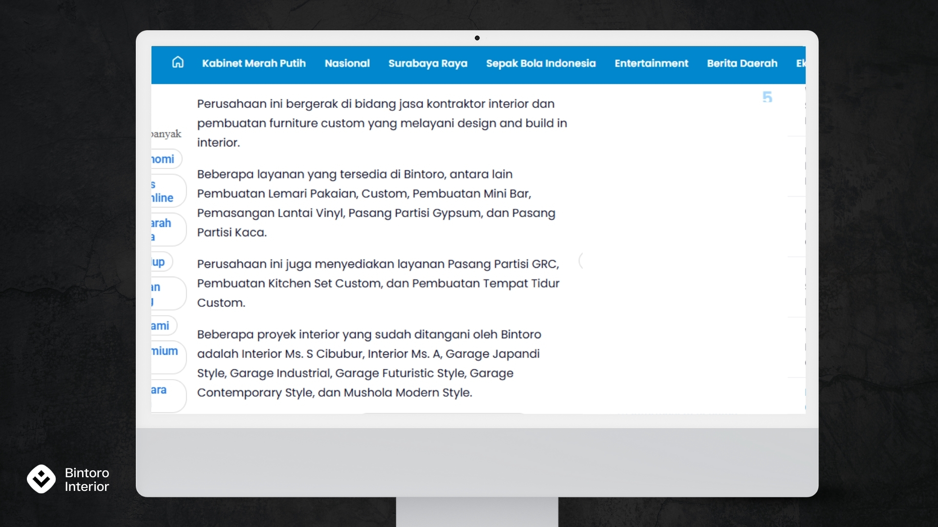
Task: Open the tag pill ending in 'mium'
Action: [166, 356]
